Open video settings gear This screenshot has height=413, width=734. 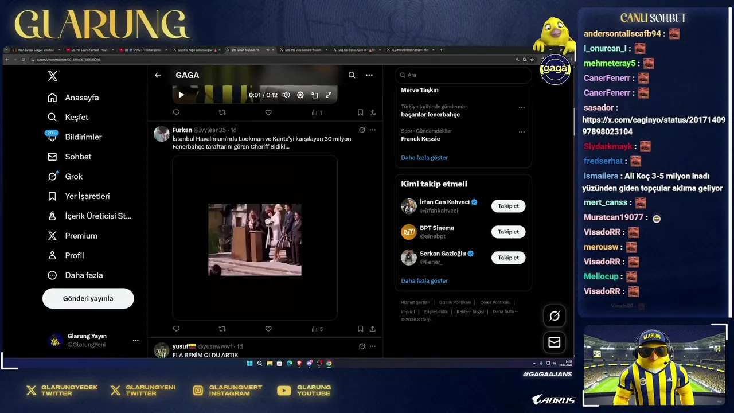[300, 95]
